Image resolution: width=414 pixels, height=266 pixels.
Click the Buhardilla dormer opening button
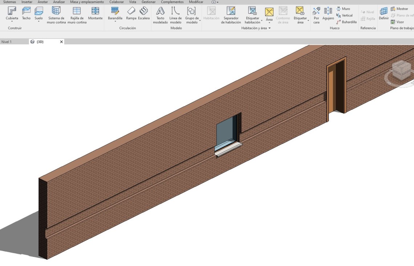click(346, 22)
